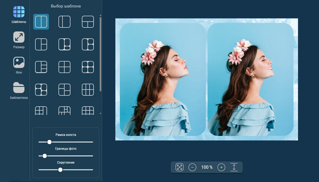Select the two equal columns template

pos(41,22)
